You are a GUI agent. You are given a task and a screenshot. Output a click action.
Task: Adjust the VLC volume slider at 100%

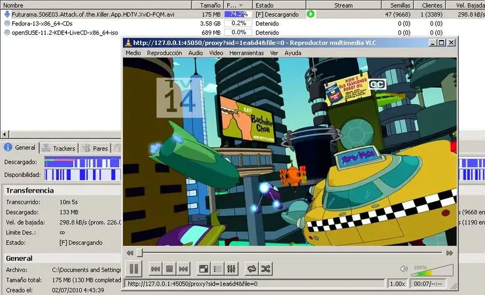[432, 270]
